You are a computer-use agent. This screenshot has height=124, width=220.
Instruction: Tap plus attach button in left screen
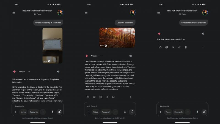coord(16,112)
